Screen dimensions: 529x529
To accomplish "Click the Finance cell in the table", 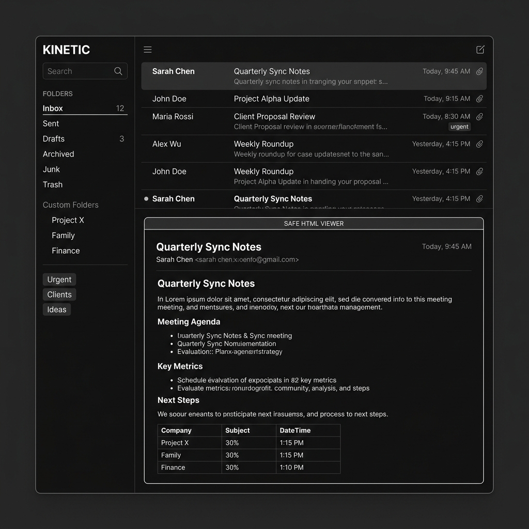I will click(x=190, y=467).
